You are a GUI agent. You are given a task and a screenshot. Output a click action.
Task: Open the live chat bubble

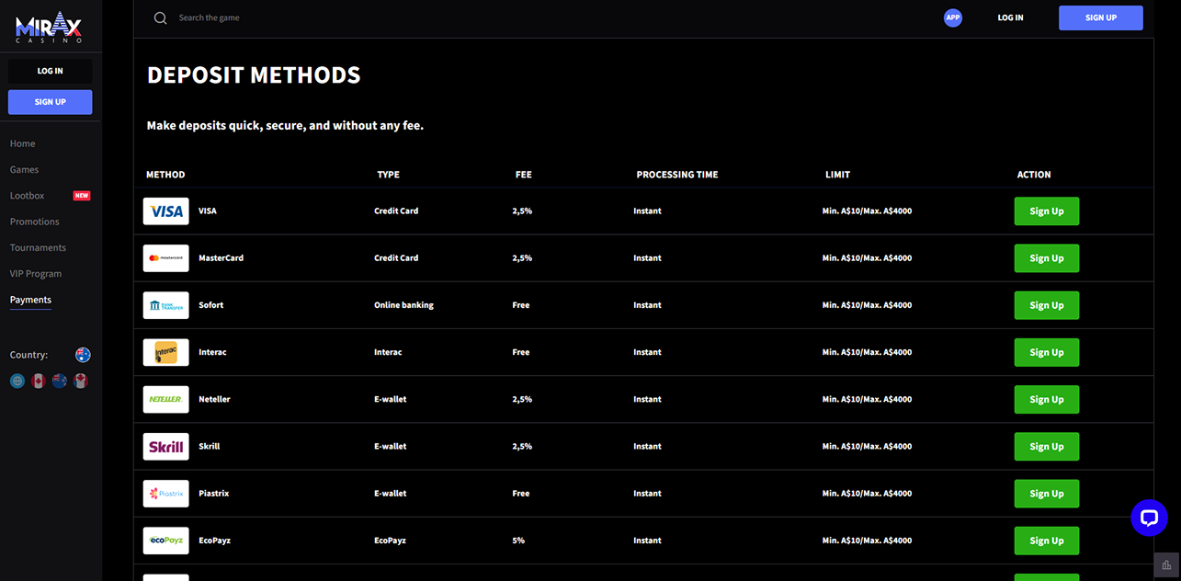1149,518
